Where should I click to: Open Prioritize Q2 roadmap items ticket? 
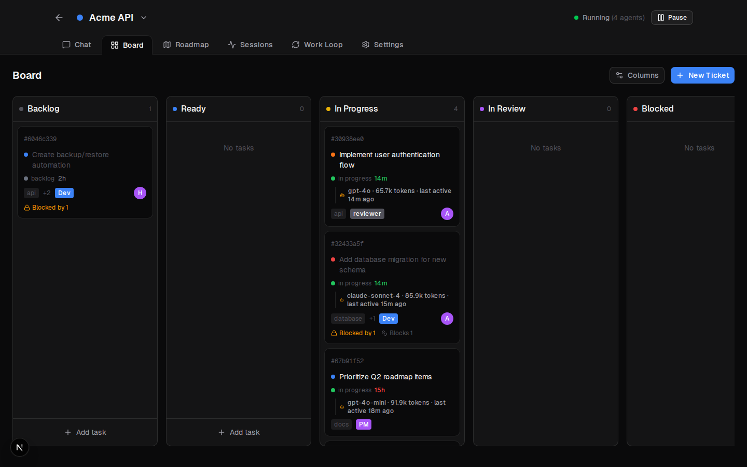pos(385,377)
